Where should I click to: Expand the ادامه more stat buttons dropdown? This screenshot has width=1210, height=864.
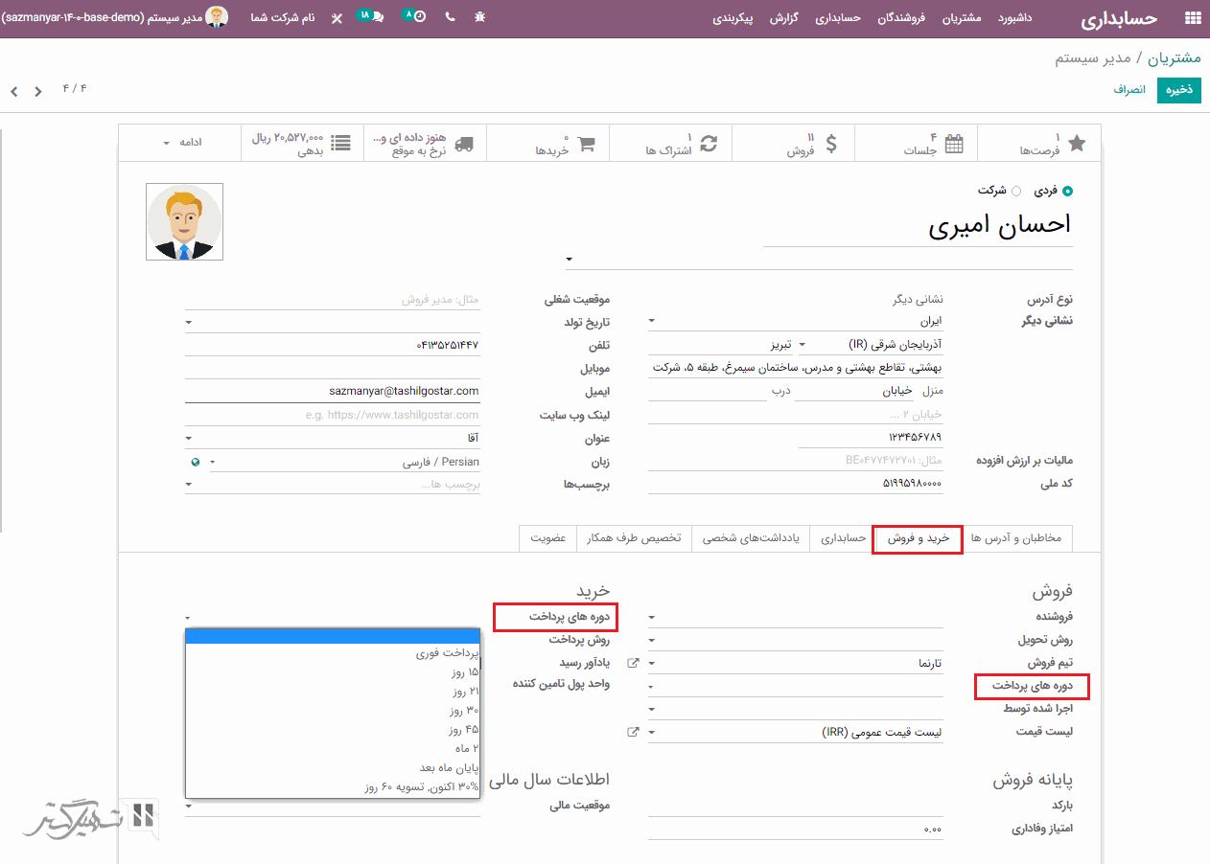pos(180,143)
